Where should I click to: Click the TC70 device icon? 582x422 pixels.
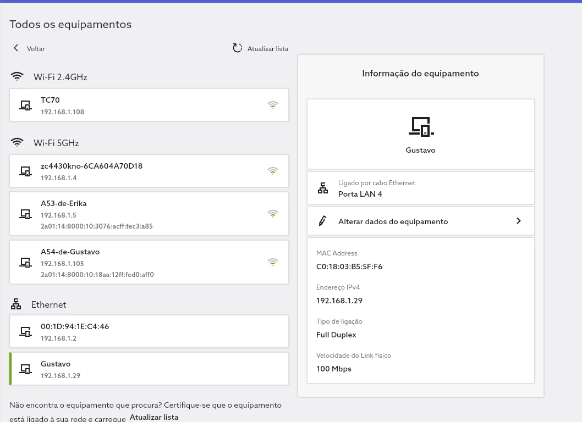tap(25, 105)
